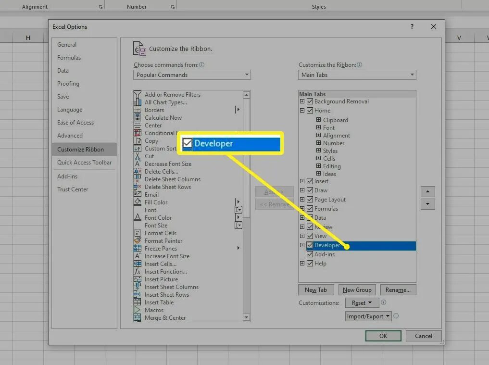Expand the Insert tab node
Image resolution: width=489 pixels, height=365 pixels.
click(x=302, y=181)
